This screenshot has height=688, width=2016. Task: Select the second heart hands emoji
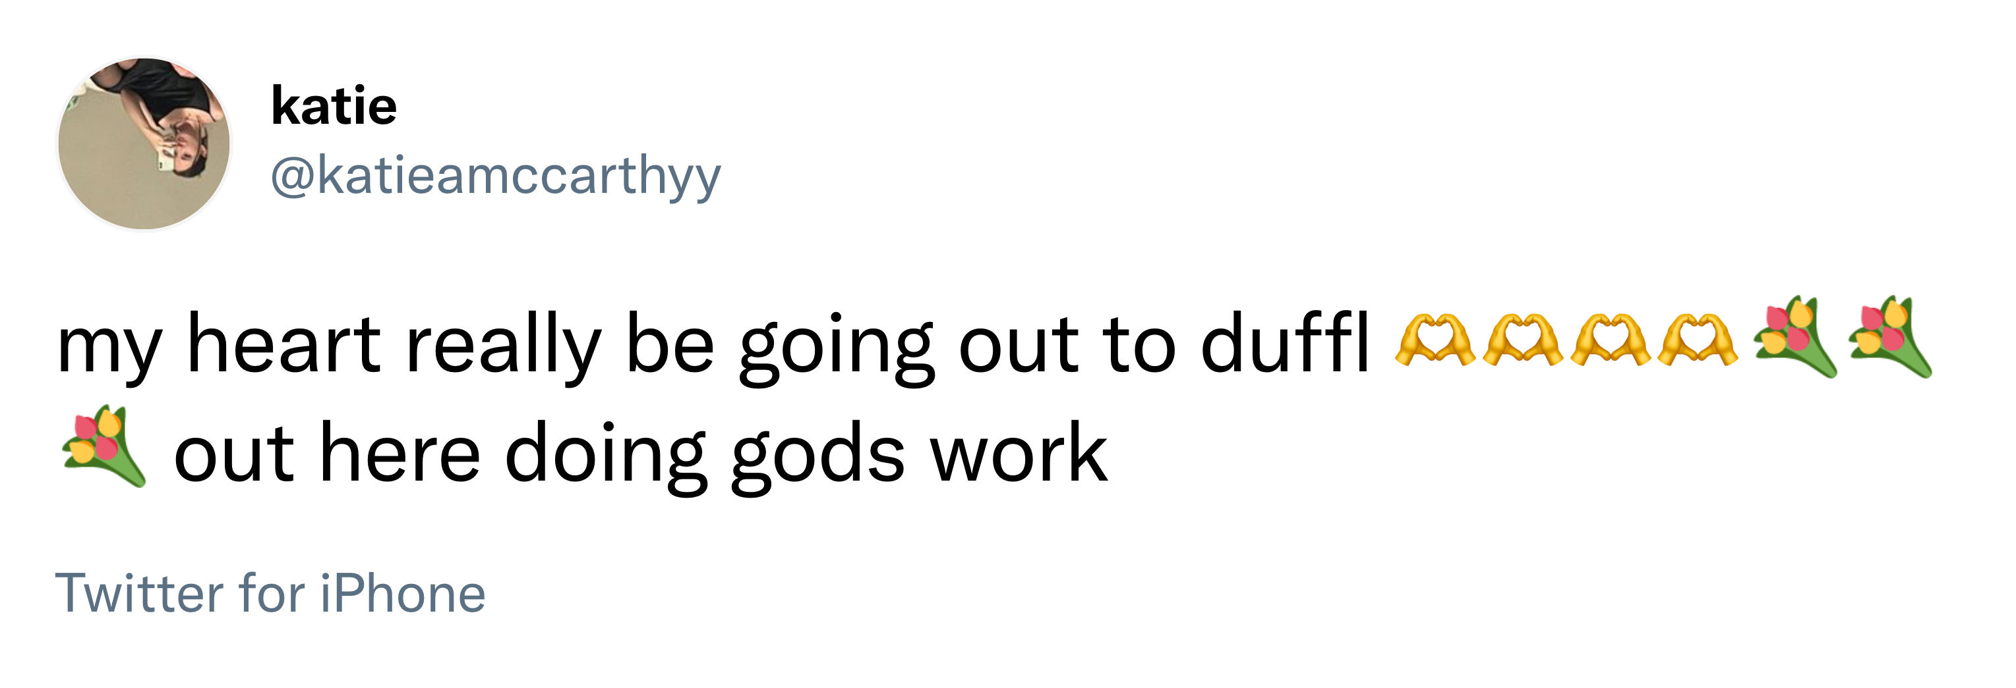1522,340
